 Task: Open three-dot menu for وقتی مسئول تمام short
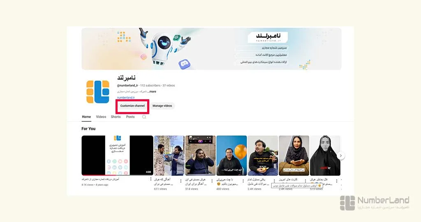click(x=274, y=181)
